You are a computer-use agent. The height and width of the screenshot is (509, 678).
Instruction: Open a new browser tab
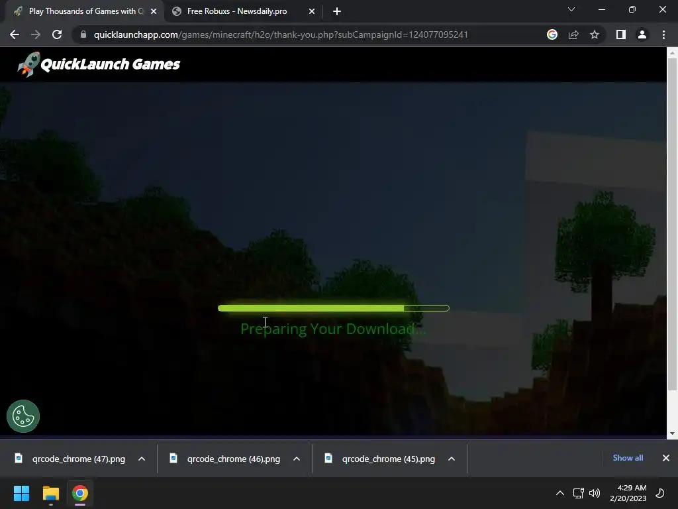click(337, 12)
